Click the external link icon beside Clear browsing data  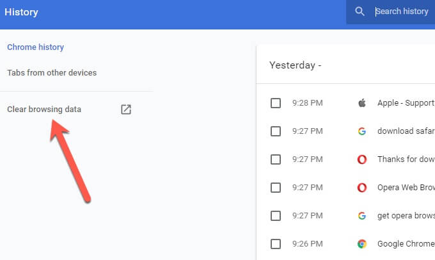pos(126,110)
